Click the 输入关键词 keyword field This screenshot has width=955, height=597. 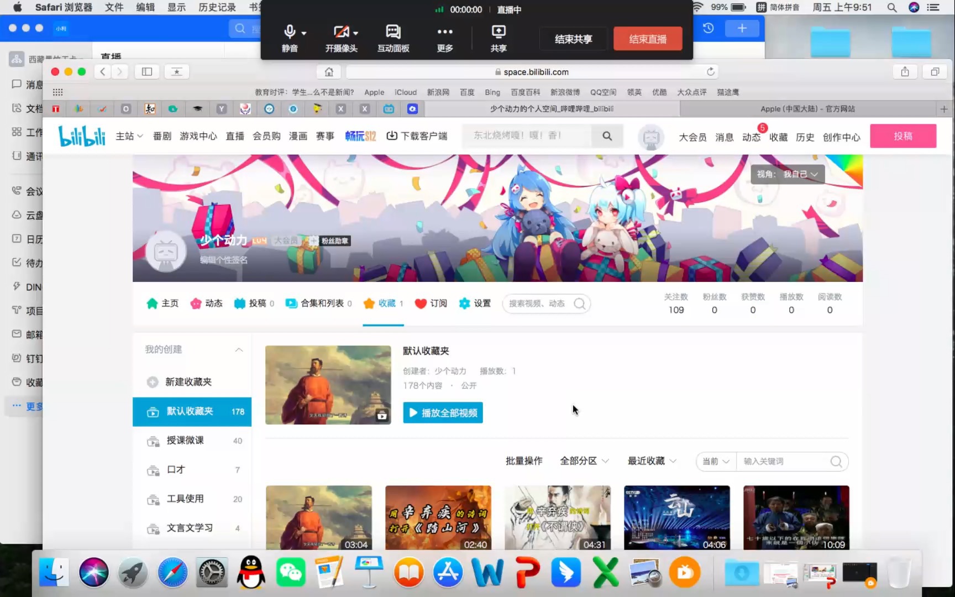coord(784,462)
